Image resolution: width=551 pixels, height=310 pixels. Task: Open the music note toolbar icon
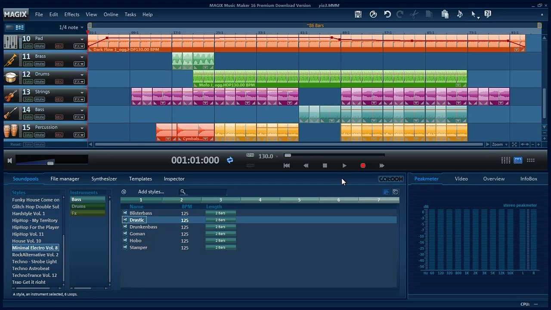(460, 14)
